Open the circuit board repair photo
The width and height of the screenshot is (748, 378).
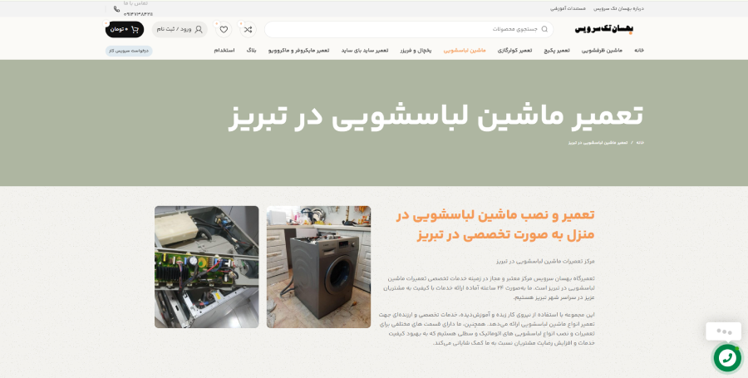click(207, 267)
